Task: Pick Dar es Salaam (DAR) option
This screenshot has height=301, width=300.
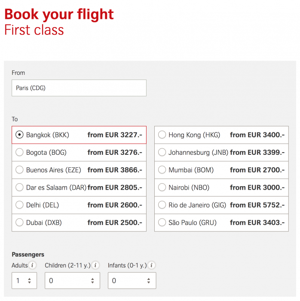Action: click(19, 187)
